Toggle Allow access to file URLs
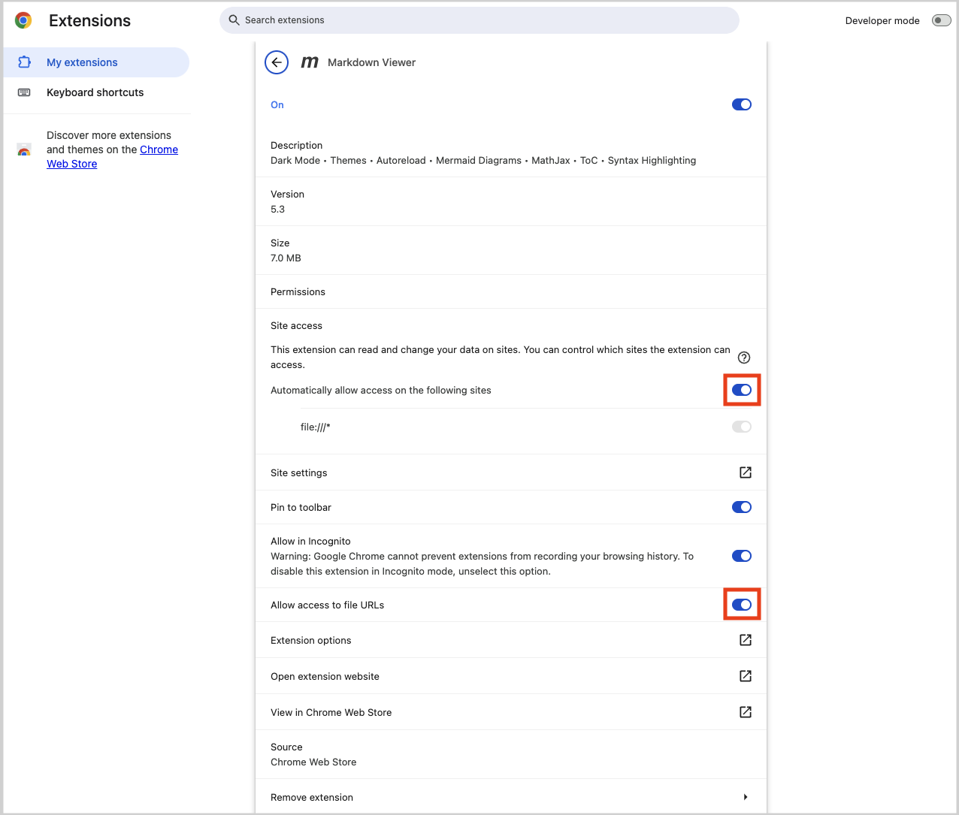Screen dimensions: 959x815 [x=742, y=605]
